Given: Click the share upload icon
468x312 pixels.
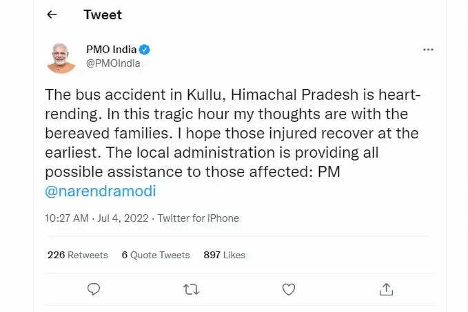Looking at the screenshot, I should pyautogui.click(x=386, y=289).
